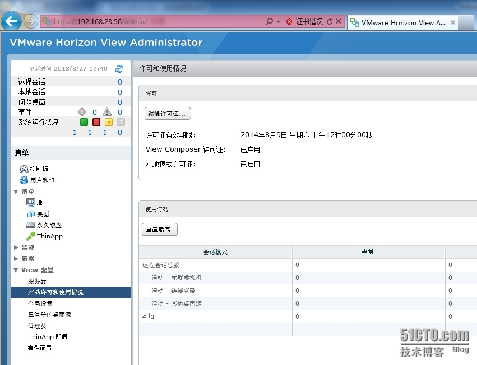This screenshot has height=365, width=477.
Task: Expand the 策略 policies node
Action: 16,259
